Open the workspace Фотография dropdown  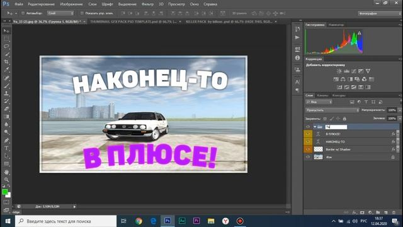coord(380,13)
